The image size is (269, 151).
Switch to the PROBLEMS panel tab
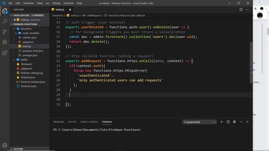(59, 122)
